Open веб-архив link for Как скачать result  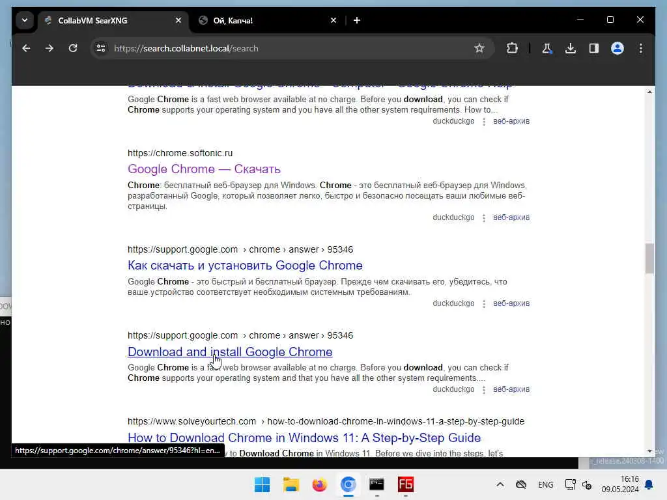(511, 303)
